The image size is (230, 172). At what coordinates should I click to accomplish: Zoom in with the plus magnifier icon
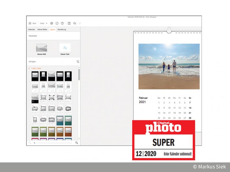(x=77, y=143)
